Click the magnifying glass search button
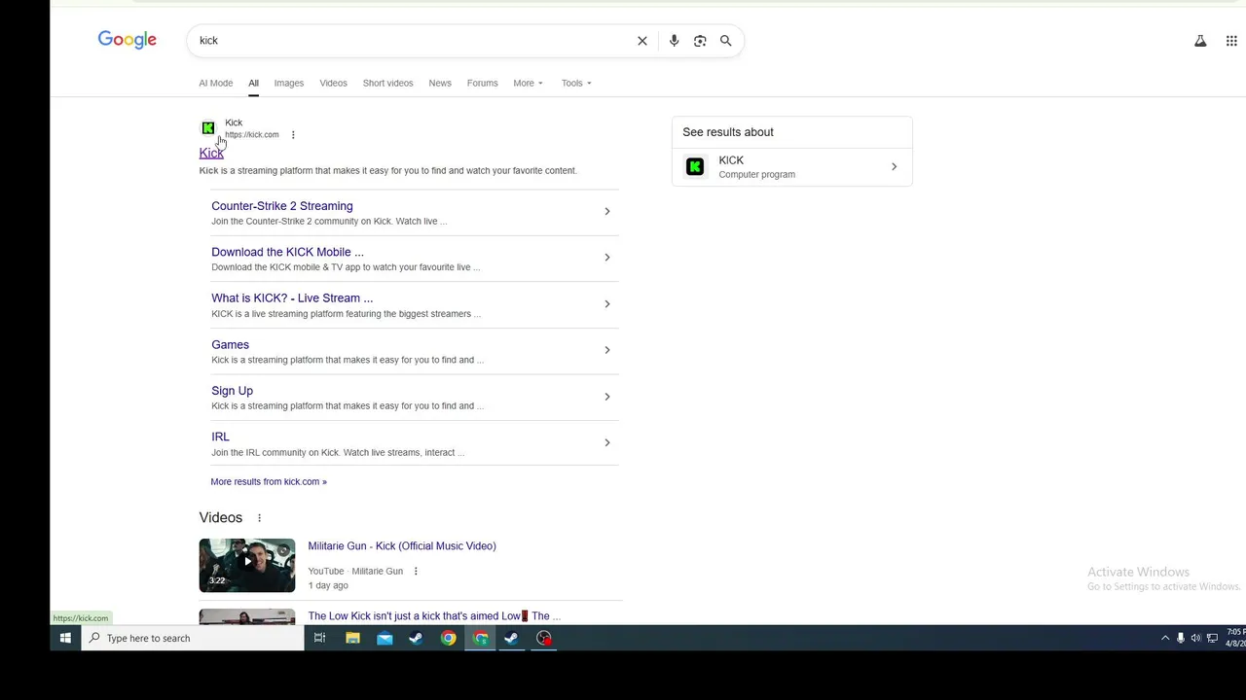 click(725, 41)
